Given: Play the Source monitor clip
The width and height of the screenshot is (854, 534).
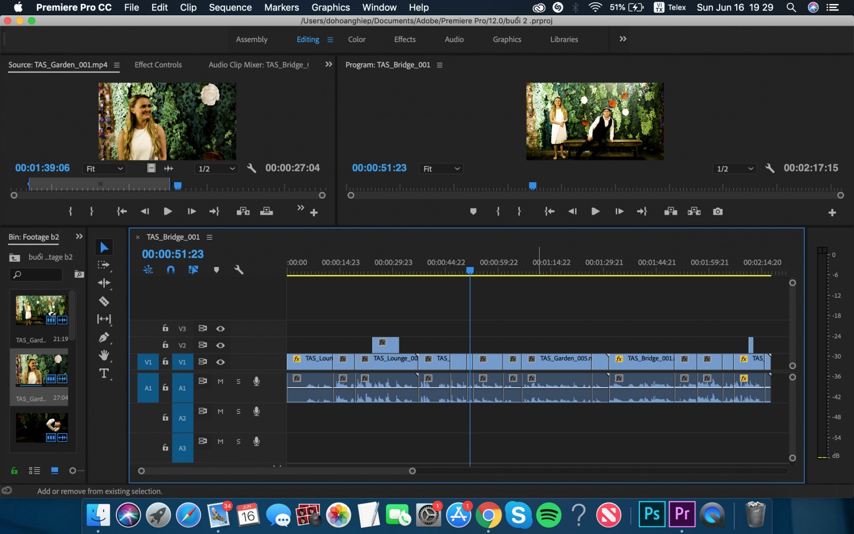Looking at the screenshot, I should 168,211.
